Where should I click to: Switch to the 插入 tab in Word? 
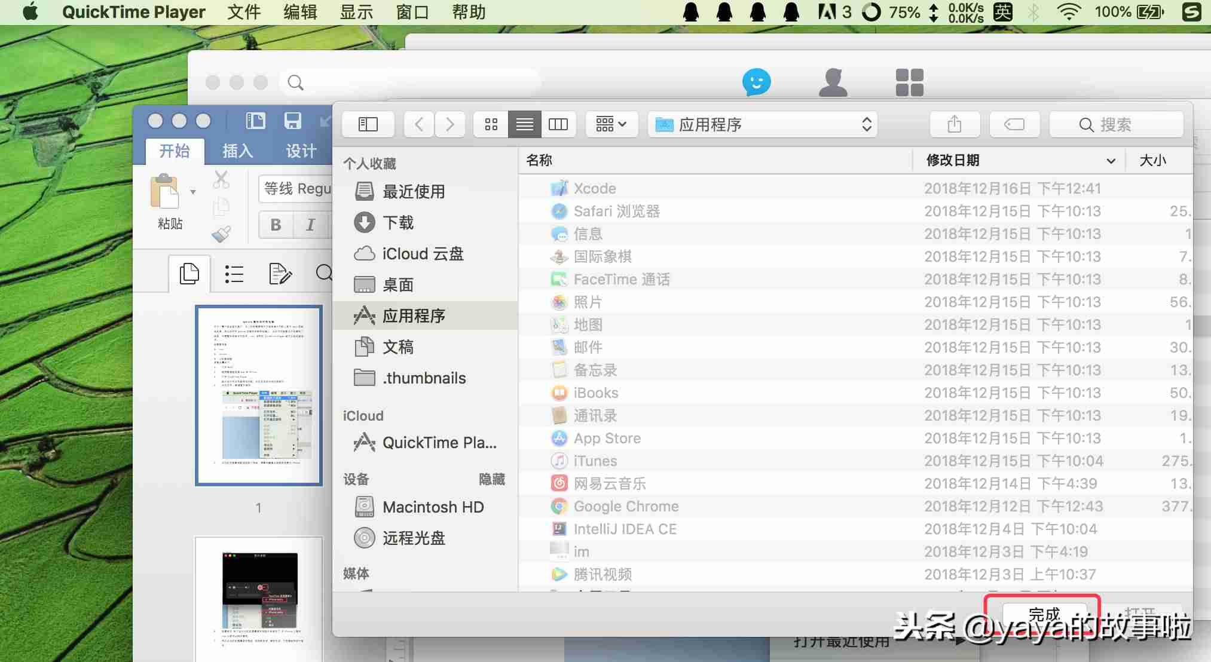pos(237,151)
